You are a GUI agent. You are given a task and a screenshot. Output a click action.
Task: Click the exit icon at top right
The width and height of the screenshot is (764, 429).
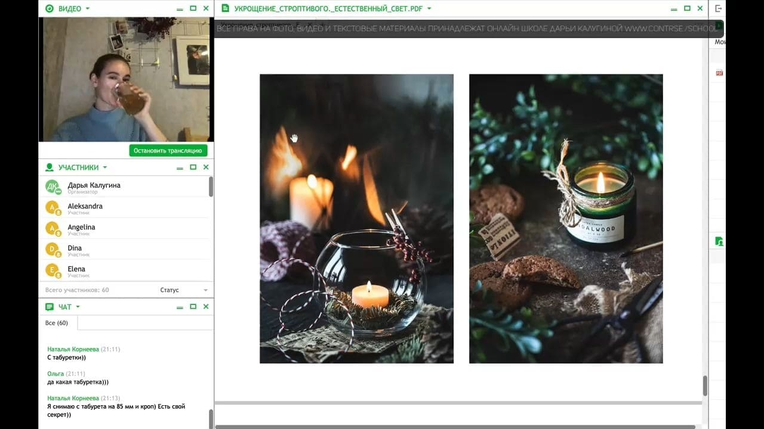pos(719,8)
